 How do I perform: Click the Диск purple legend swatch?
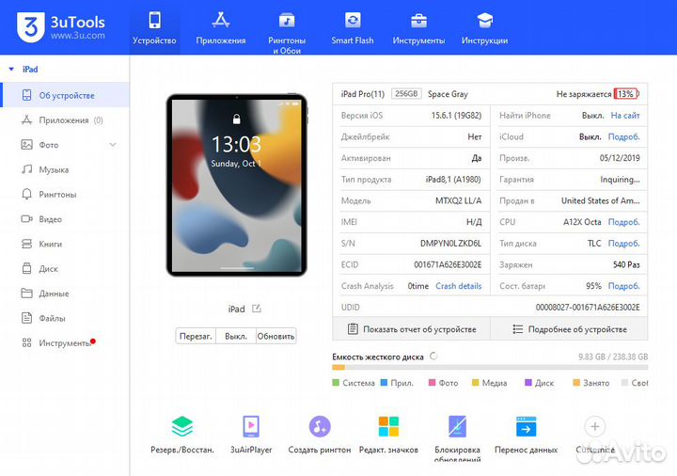point(527,382)
